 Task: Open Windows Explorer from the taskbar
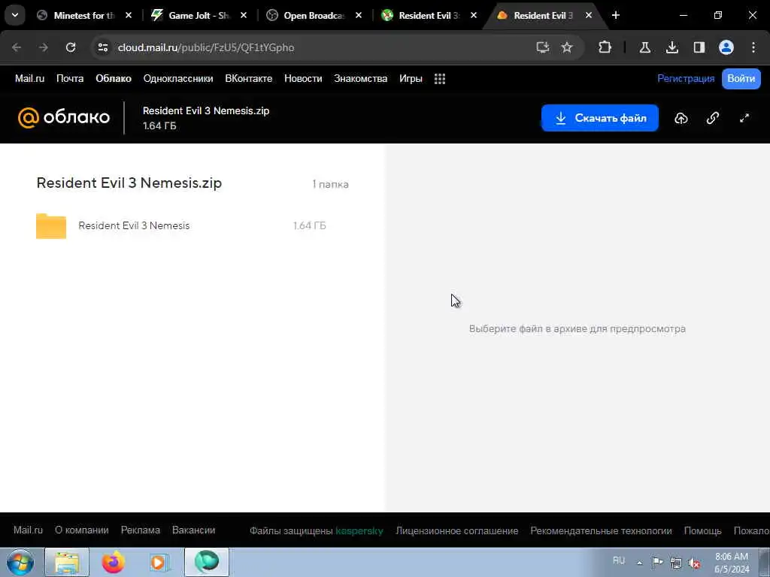pyautogui.click(x=67, y=562)
